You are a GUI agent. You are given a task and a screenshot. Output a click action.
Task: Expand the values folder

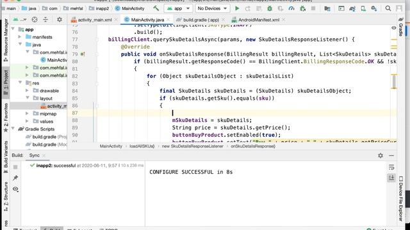pos(27,121)
